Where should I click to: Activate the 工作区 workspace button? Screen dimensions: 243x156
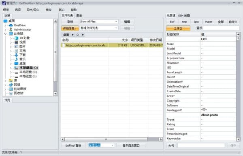coord(178,28)
